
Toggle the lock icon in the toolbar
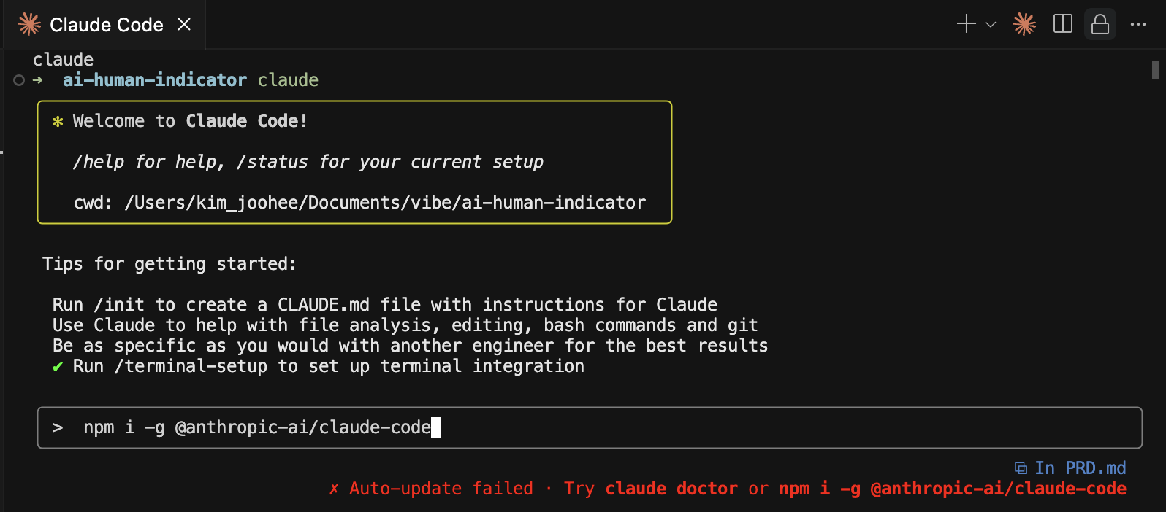1100,24
